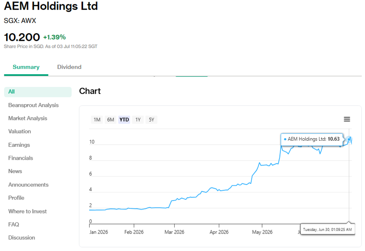Click the Chart section heading
The height and width of the screenshot is (251, 365).
coord(90,91)
